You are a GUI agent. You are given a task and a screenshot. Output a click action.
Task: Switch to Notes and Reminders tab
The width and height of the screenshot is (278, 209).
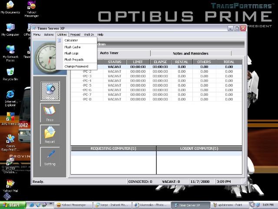point(191,53)
